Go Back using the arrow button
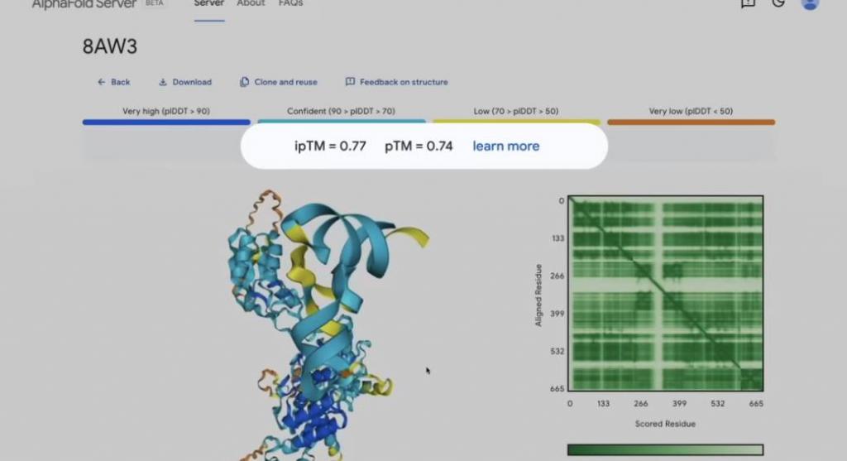Screen dimensions: 847x461 click(114, 82)
